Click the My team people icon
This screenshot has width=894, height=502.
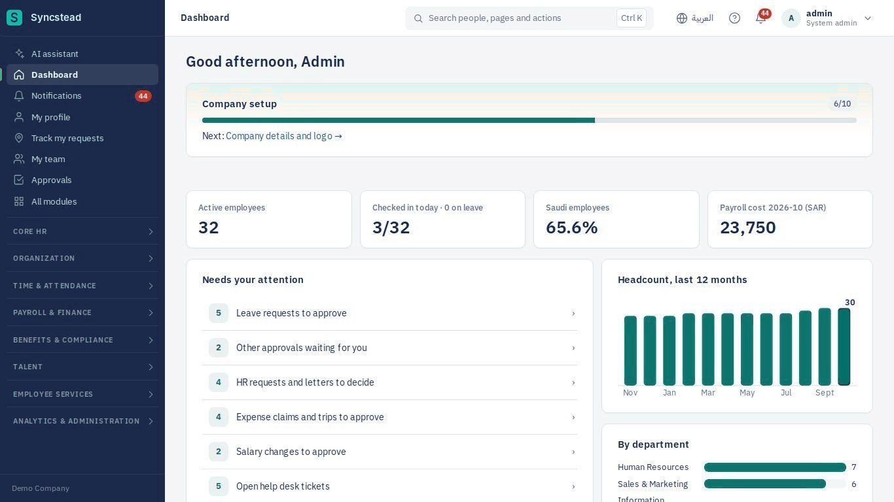(19, 159)
